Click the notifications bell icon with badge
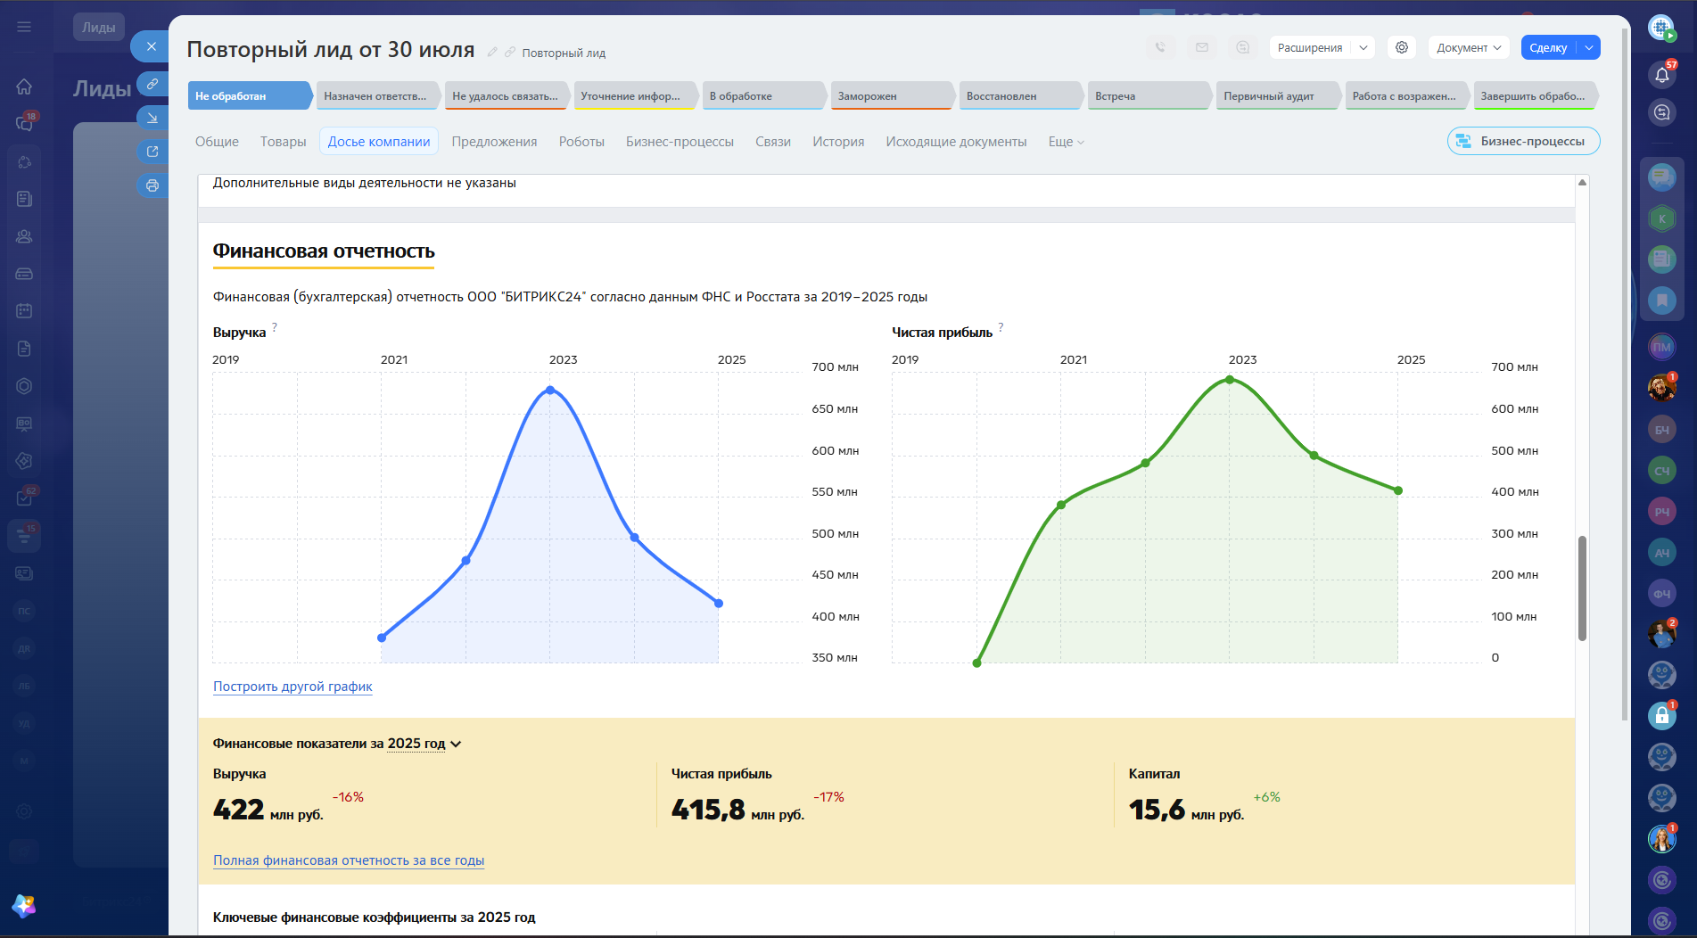 click(x=1662, y=75)
